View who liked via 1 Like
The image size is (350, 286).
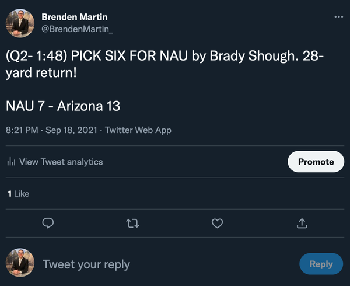coord(18,193)
